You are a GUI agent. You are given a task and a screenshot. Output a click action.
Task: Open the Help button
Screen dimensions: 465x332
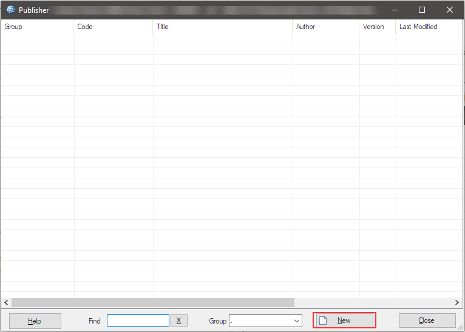click(x=35, y=320)
